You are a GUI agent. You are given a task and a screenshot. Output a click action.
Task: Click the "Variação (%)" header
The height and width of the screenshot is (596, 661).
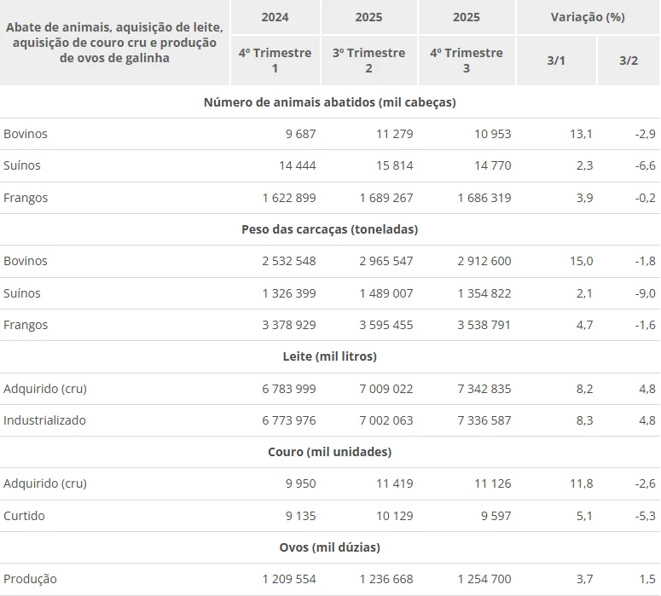[589, 17]
